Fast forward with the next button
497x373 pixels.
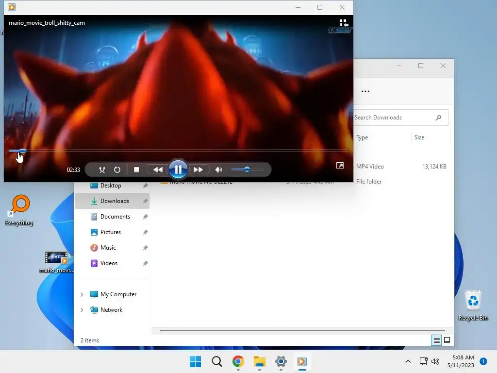(198, 170)
